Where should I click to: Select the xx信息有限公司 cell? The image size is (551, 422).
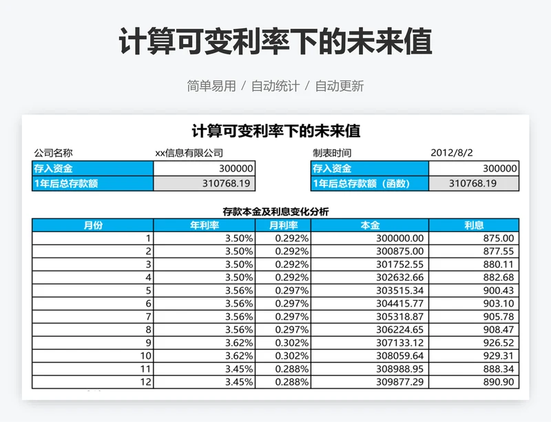[x=189, y=153]
